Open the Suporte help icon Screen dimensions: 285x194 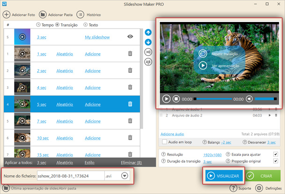(233, 188)
